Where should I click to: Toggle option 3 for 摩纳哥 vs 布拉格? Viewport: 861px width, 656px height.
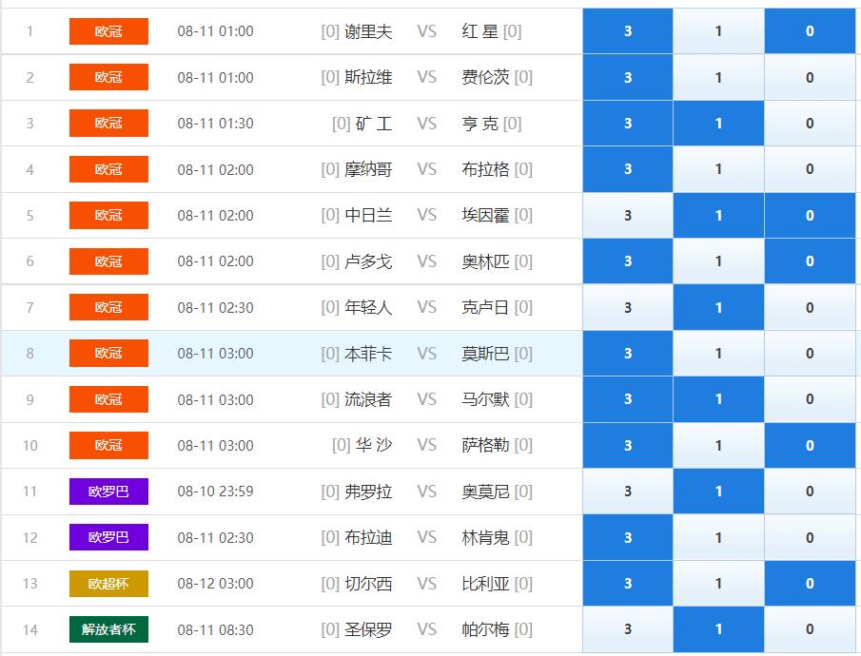pyautogui.click(x=628, y=169)
